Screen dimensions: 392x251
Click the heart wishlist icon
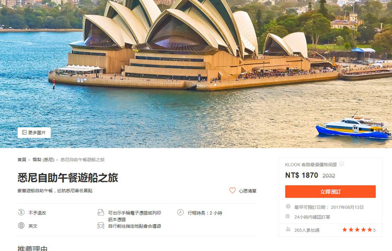click(232, 190)
